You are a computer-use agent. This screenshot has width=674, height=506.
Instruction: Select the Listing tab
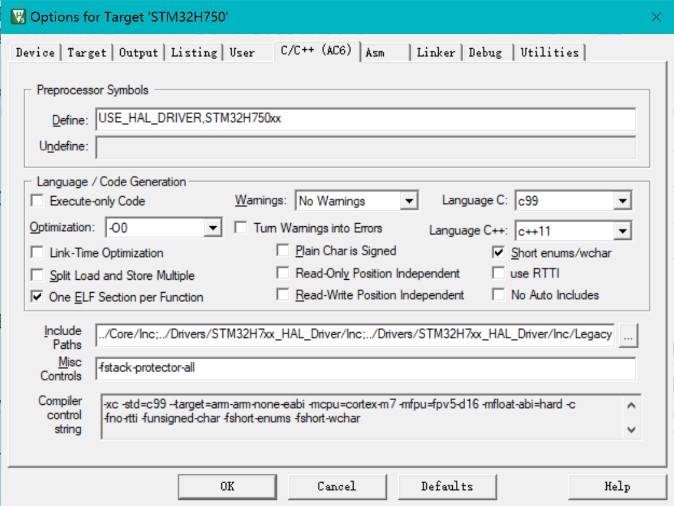coord(194,52)
